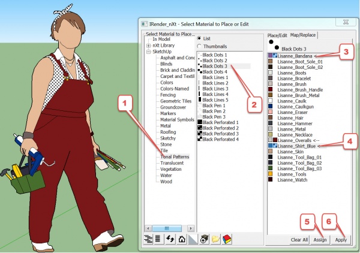Viewport: 360px width, 253px height.
Task: Expand the nXt Library tree node
Action: (148, 46)
